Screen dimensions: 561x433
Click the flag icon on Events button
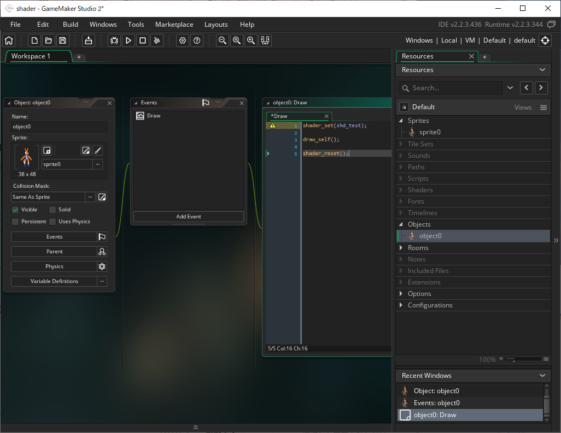(x=102, y=236)
